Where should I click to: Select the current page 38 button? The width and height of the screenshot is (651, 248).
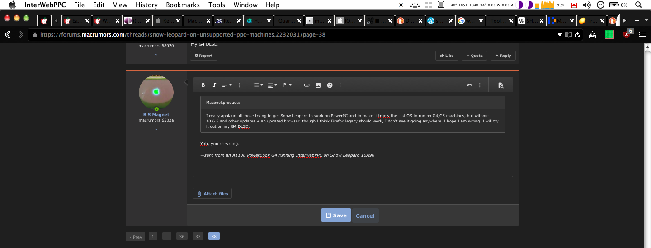214,236
